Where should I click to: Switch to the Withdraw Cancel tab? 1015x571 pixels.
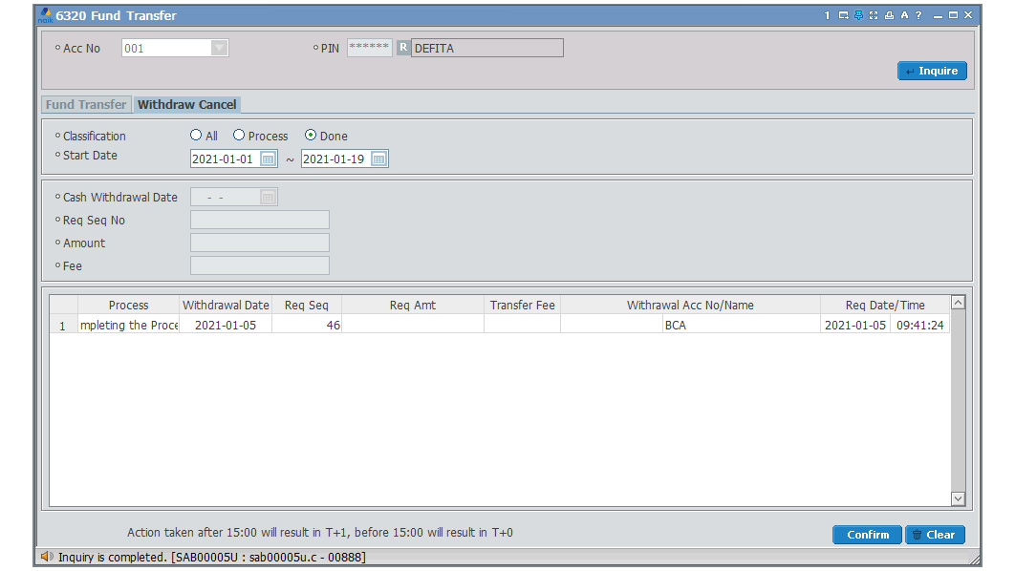pyautogui.click(x=187, y=105)
